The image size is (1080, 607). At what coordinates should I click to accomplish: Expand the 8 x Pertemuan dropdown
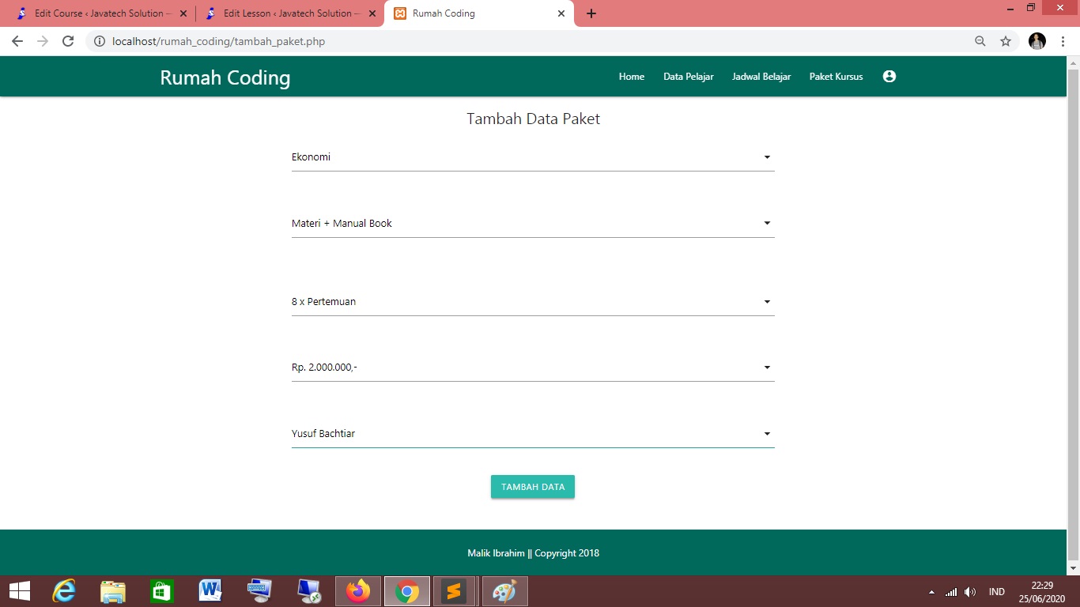532,302
